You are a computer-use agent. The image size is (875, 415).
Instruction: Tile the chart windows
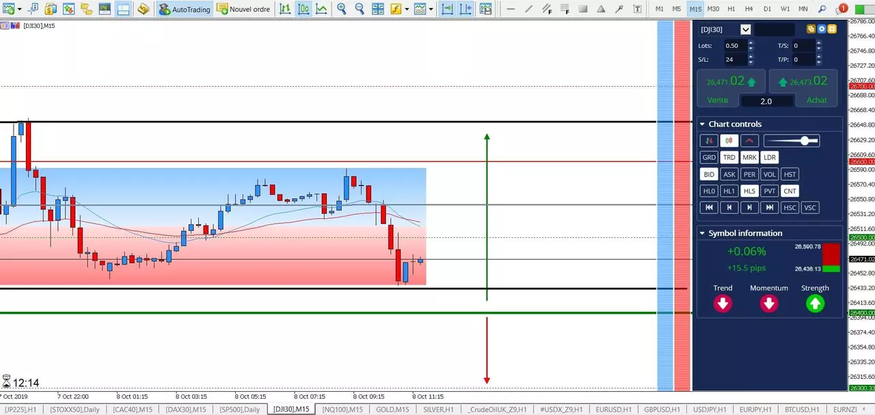[378, 10]
